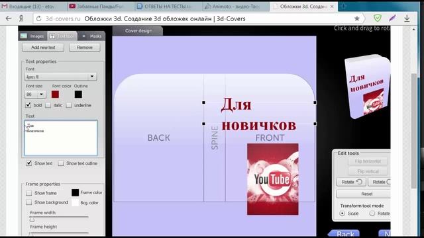Select the Rotate transform mode radio

point(372,214)
